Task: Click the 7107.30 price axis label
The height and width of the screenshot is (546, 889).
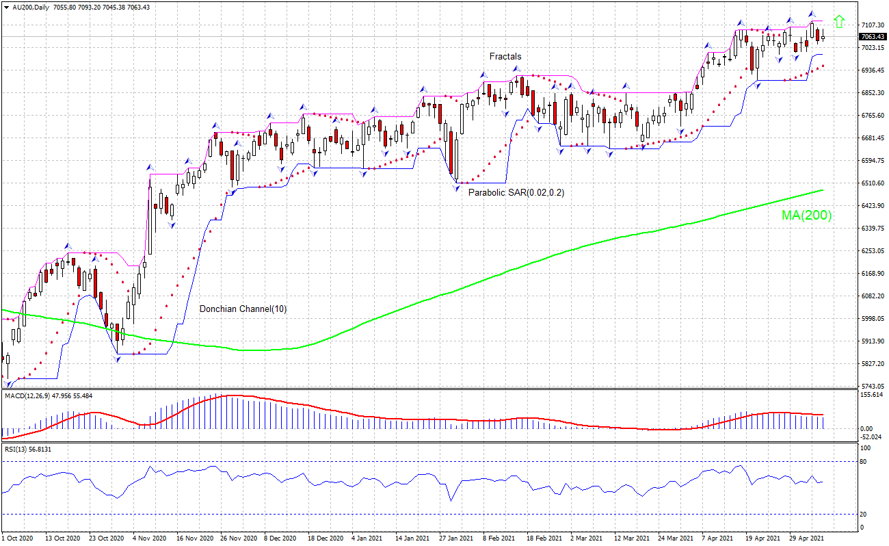Action: click(x=871, y=25)
